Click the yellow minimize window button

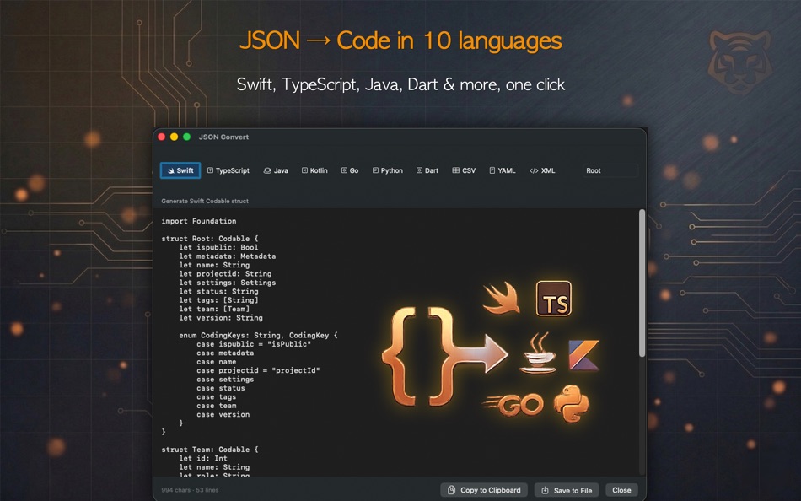(x=175, y=137)
